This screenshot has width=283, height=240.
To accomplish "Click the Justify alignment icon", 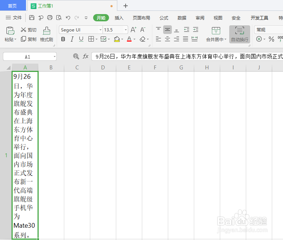I will 186,39.
